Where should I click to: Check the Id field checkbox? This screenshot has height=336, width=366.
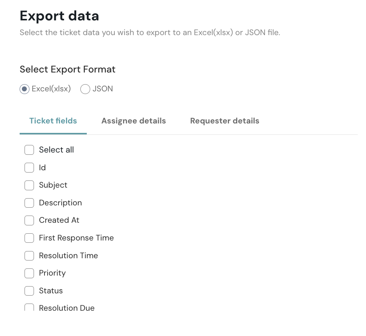click(29, 168)
